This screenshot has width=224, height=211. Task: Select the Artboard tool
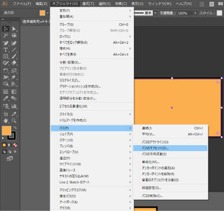(x=6, y=114)
